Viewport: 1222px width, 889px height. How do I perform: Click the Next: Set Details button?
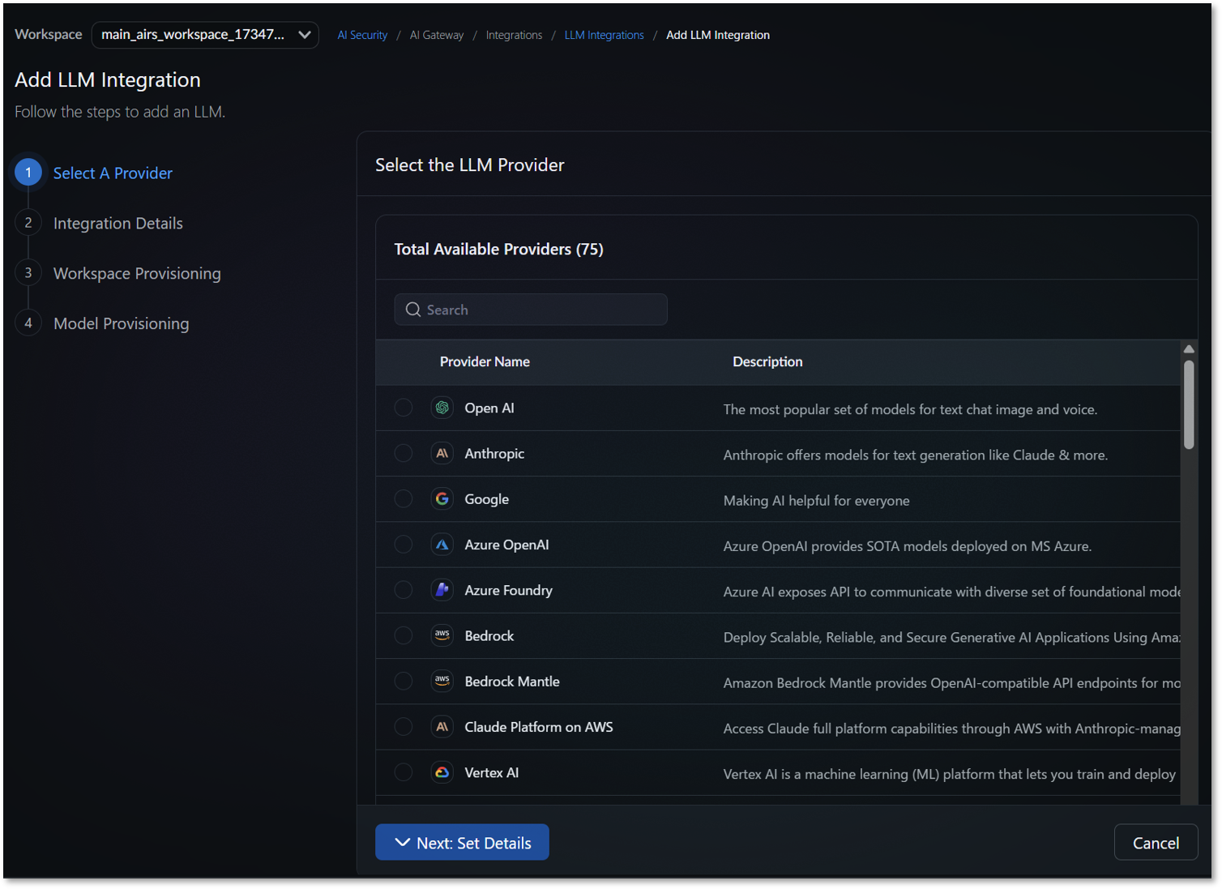[462, 843]
